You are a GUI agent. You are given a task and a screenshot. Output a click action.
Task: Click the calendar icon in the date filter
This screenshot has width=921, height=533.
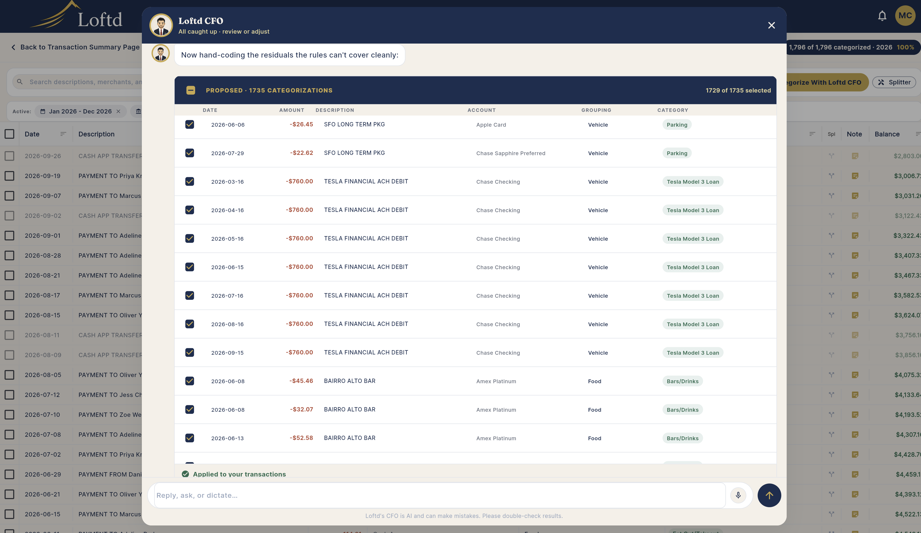43,111
